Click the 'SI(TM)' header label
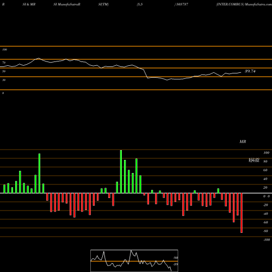Viewport: 272px width, 272px height. click(103, 4)
